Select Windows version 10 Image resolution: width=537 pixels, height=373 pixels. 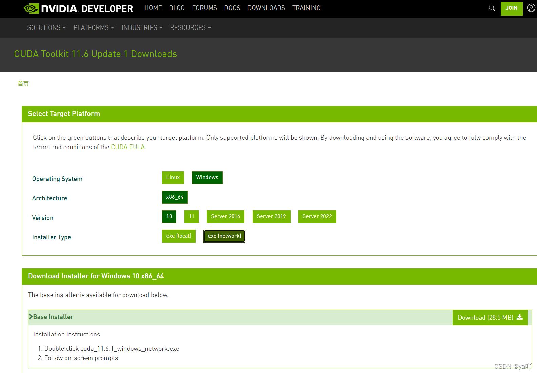[x=169, y=217]
